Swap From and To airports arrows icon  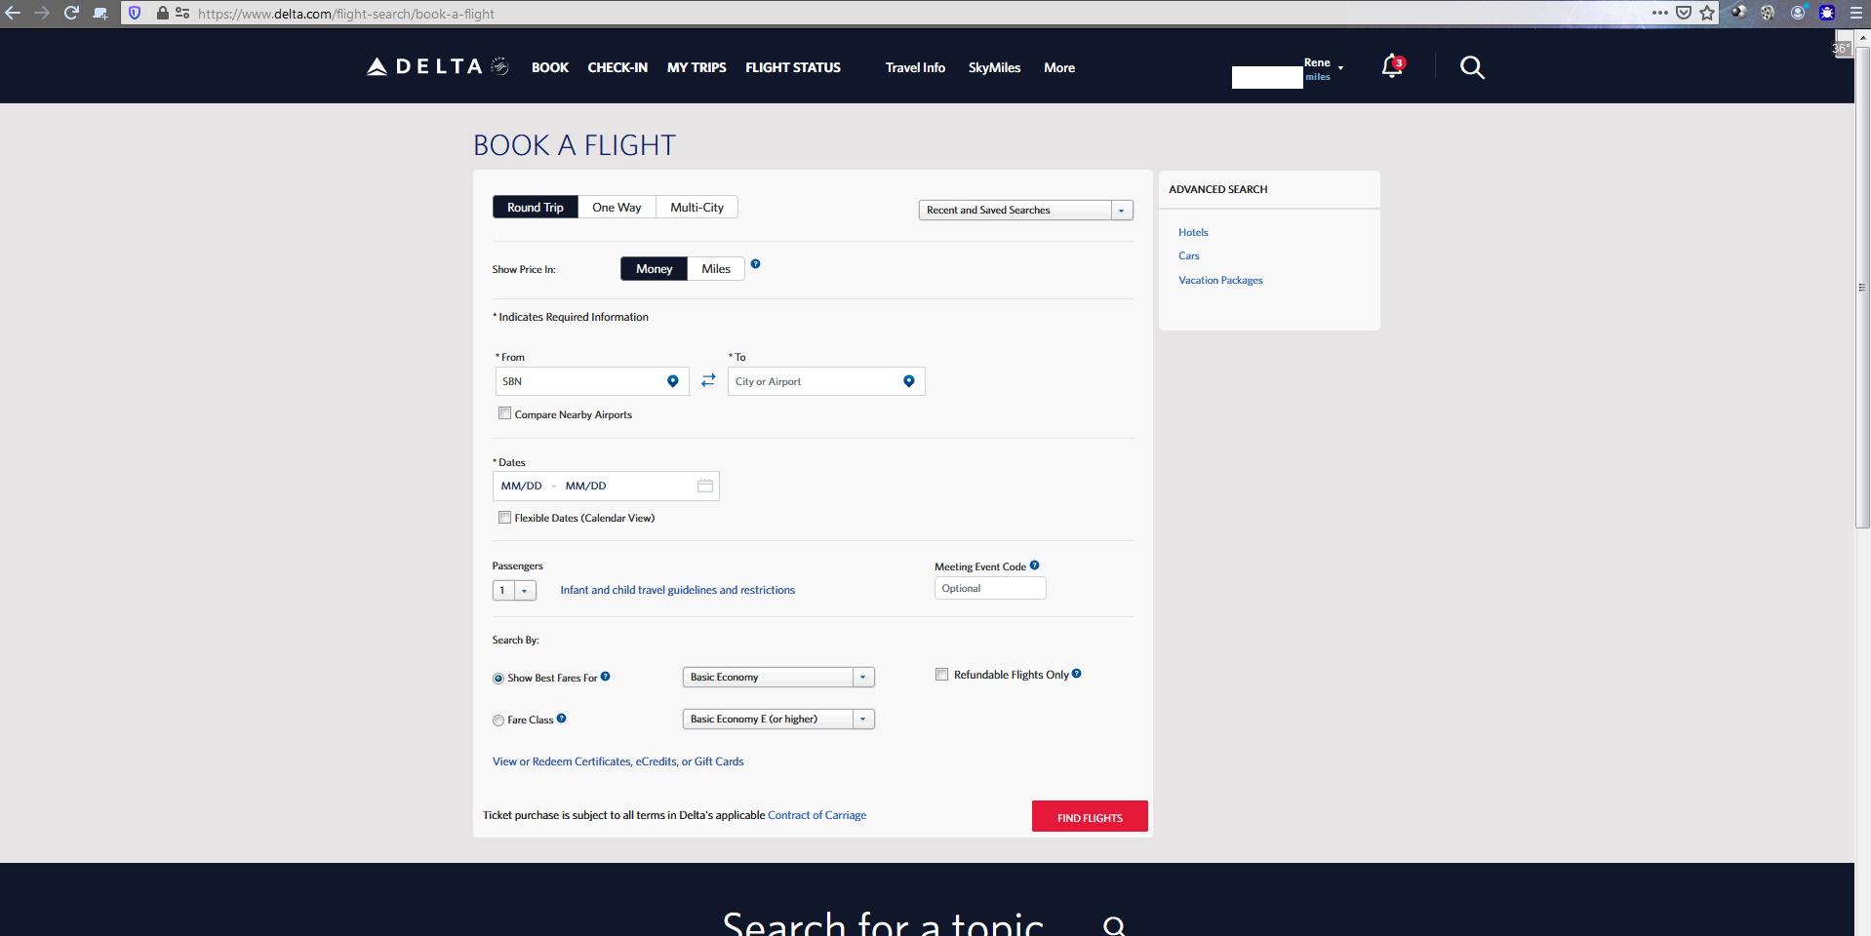point(708,380)
